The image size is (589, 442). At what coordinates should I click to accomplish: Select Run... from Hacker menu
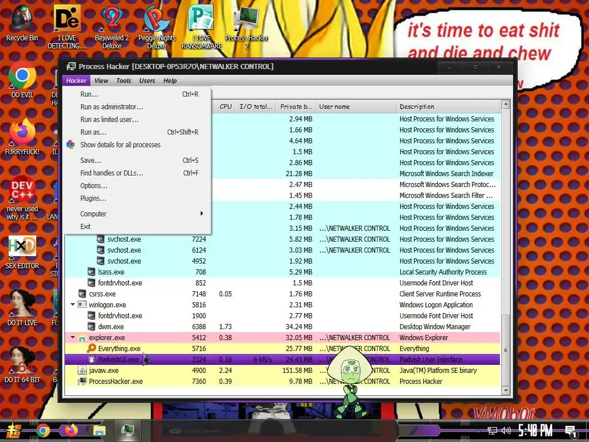click(137, 94)
